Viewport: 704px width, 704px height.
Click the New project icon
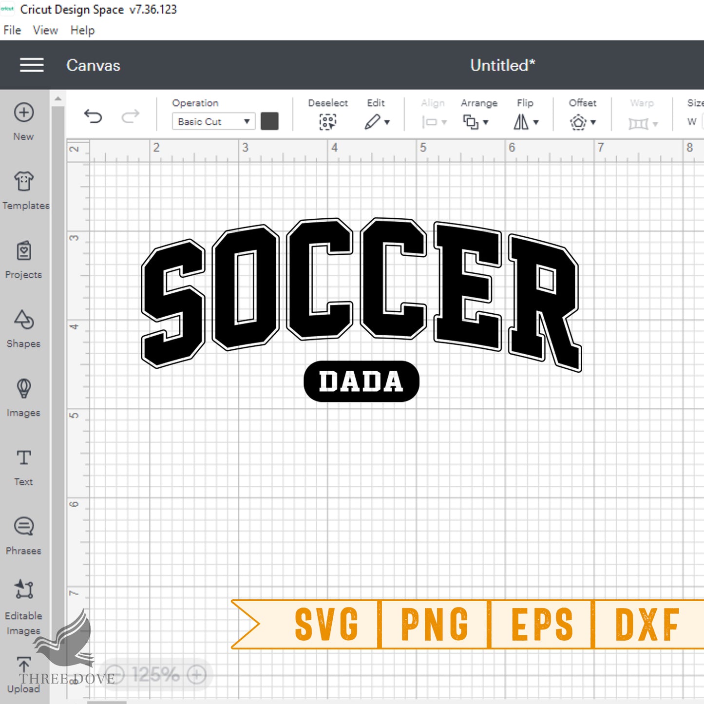pyautogui.click(x=23, y=113)
